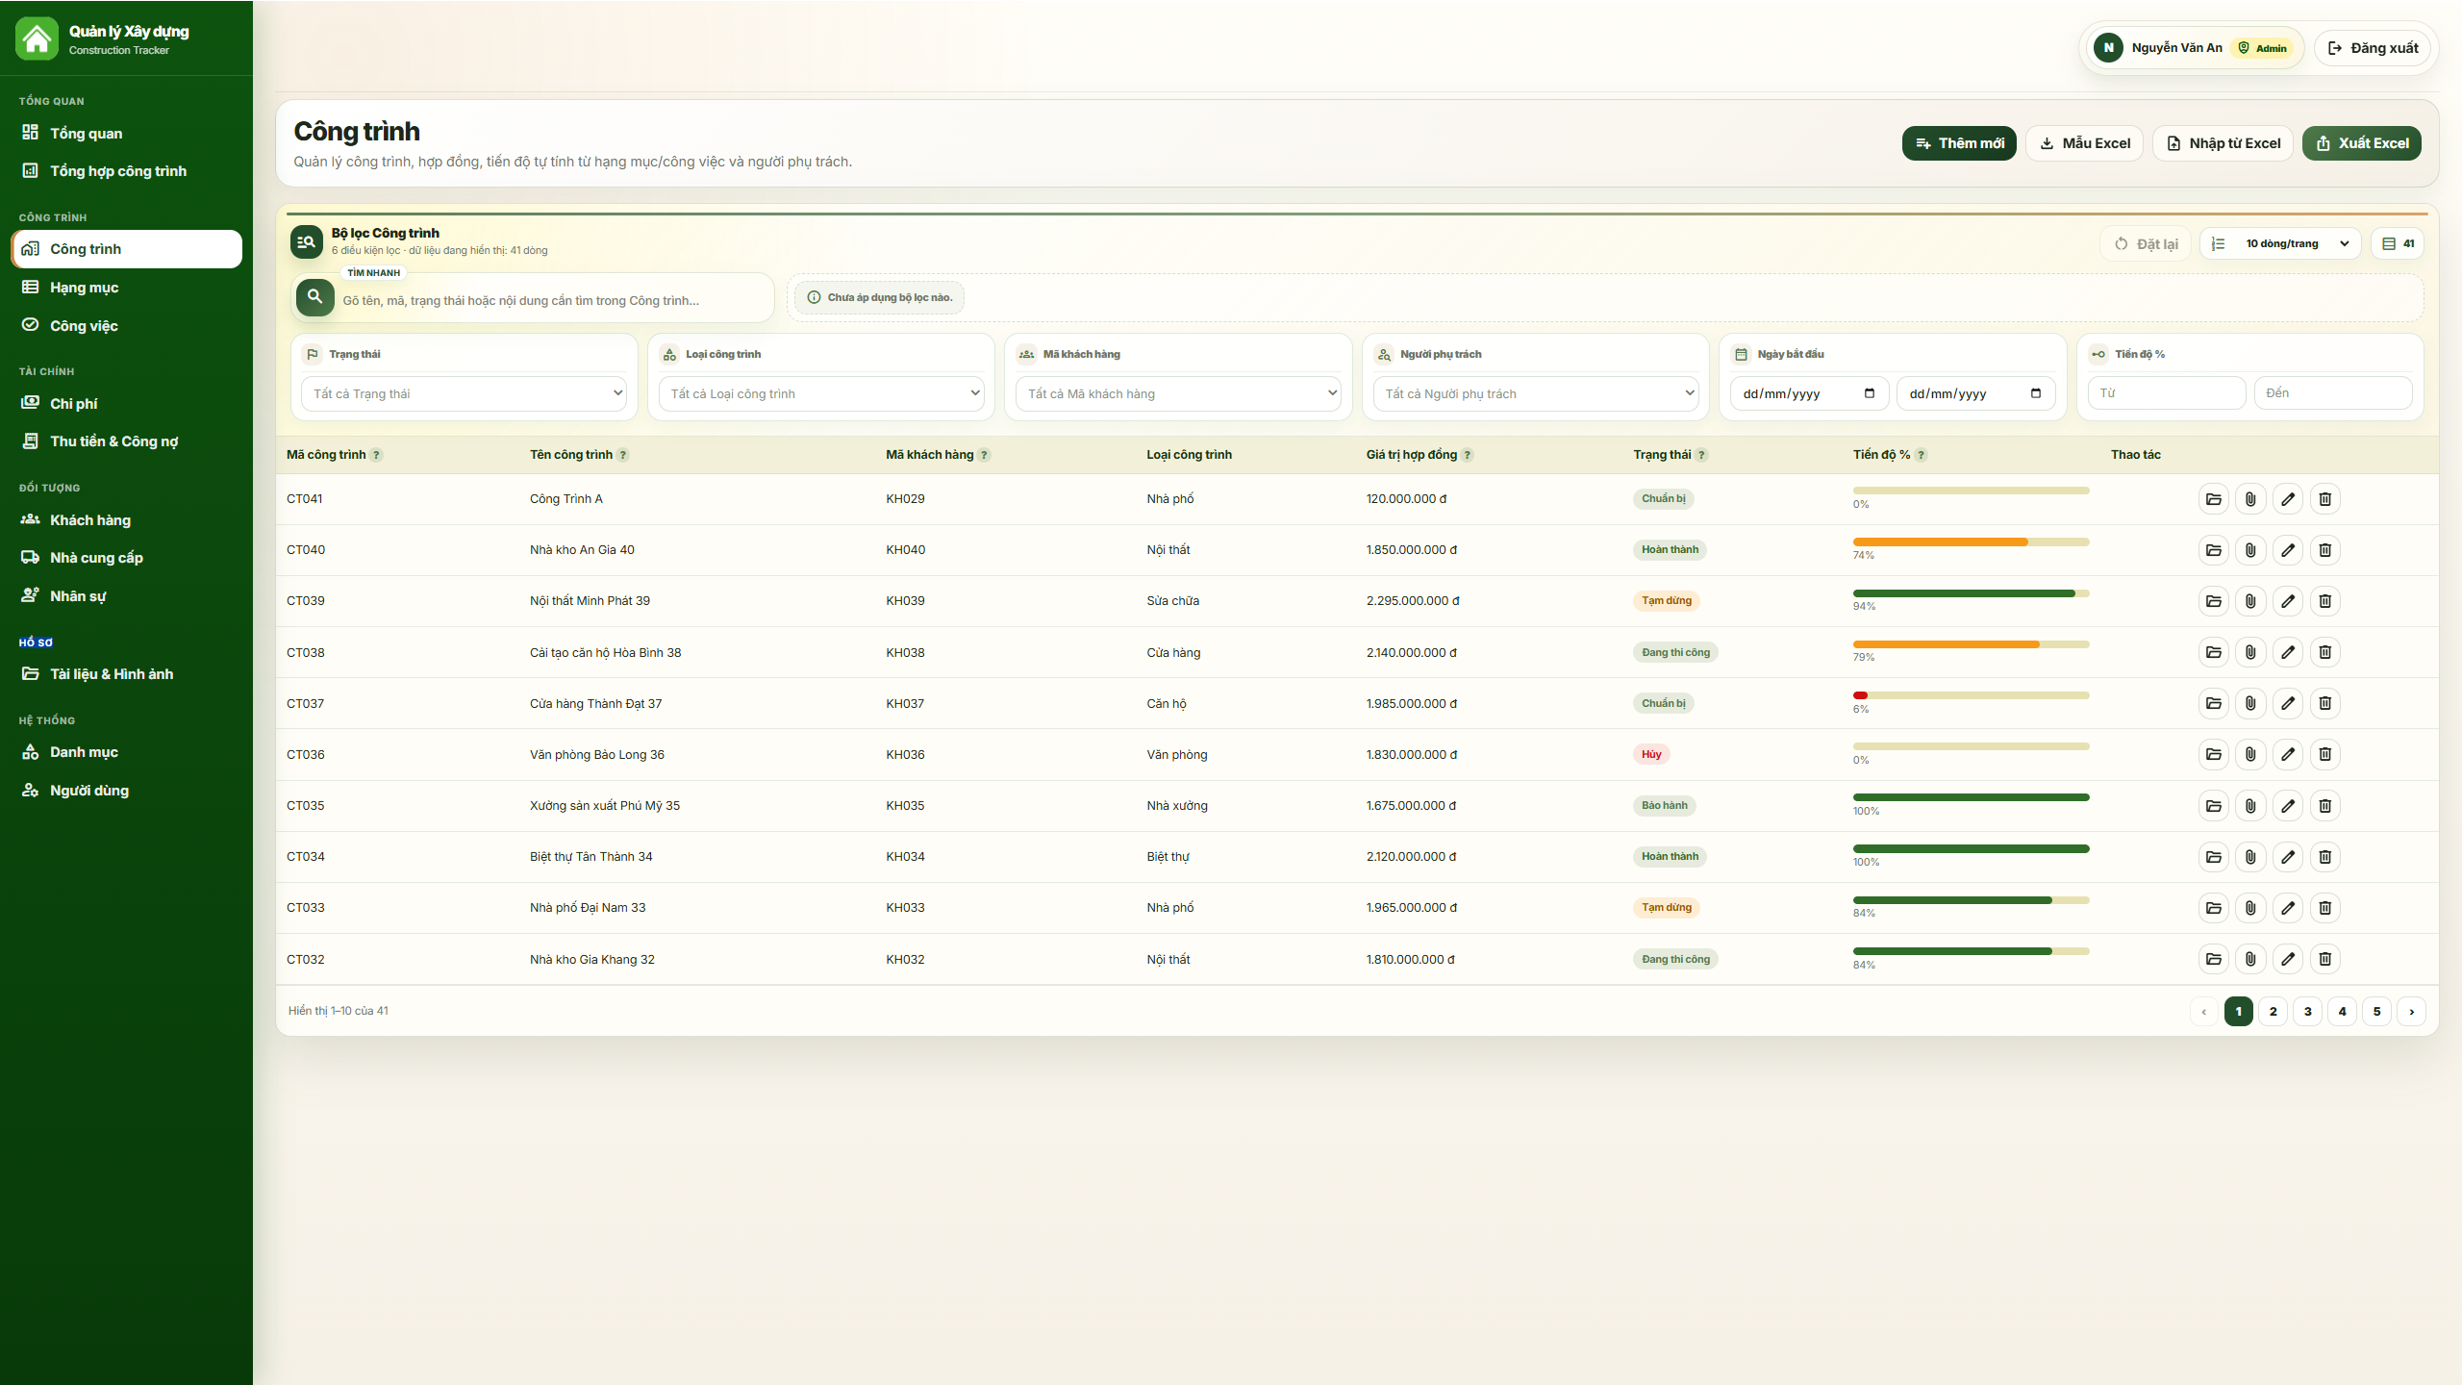Open folder icon for row CT041
Viewport: 2462px width, 1385px height.
(2213, 499)
